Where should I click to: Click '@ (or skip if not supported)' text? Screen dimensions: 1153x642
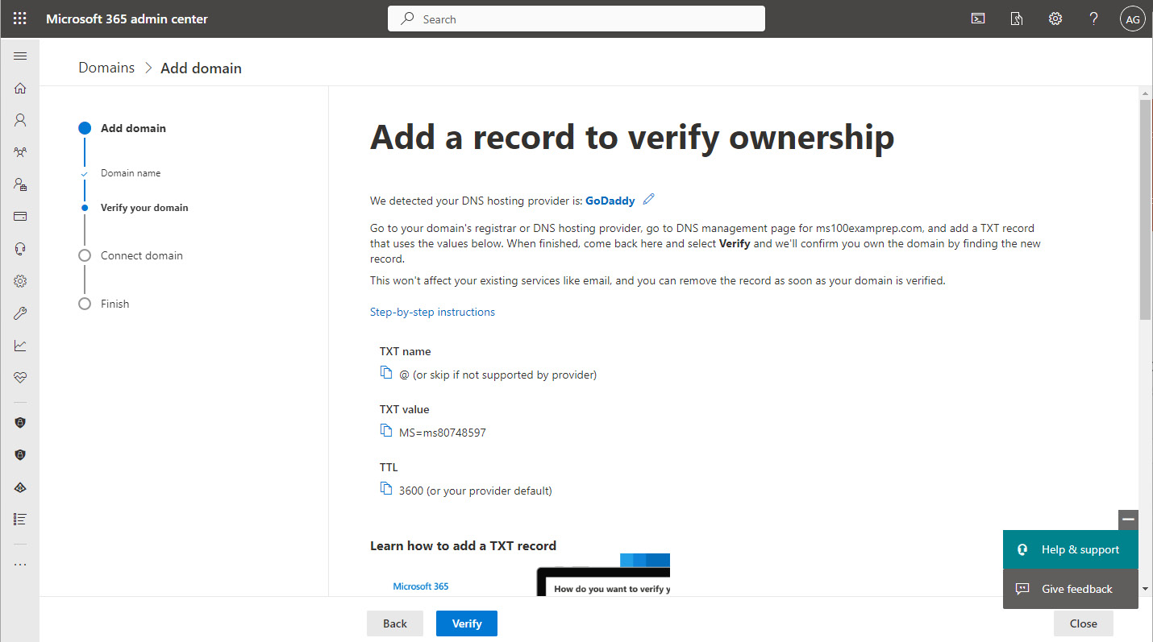point(498,375)
